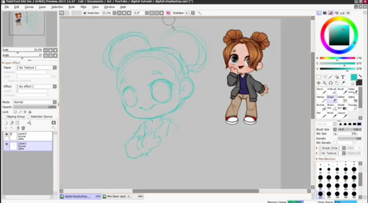Hide Layer1 with its eye icon
The width and height of the screenshot is (368, 203).
point(6,144)
